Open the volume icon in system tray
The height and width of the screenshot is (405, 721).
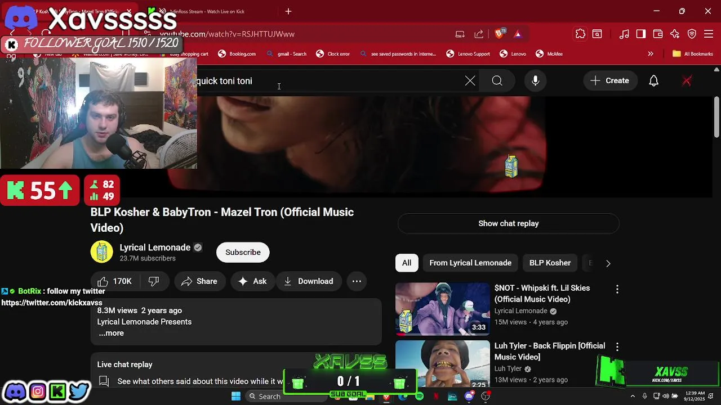(x=666, y=397)
